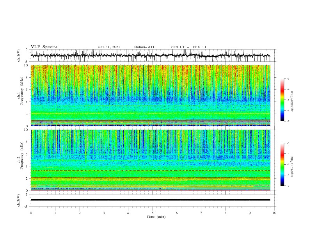Image resolution: width=309 pixels, height=239 pixels.
Task: Click the ch.1 spectrogram panel
Action: (151, 95)
